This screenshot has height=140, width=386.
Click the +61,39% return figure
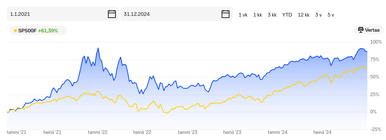click(48, 31)
